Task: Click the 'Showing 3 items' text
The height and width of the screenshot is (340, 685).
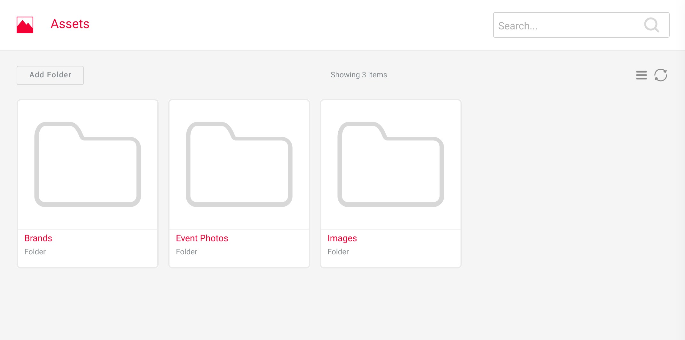Action: click(359, 75)
